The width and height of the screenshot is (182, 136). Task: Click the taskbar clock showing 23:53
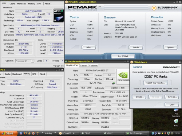[177, 133]
